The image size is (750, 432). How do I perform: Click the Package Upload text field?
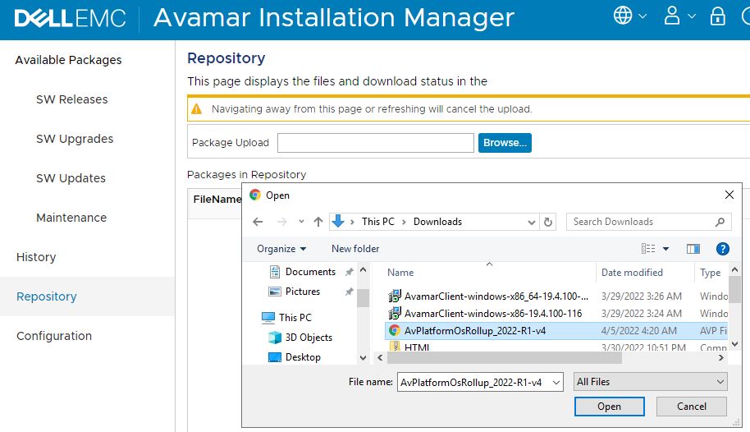point(375,143)
